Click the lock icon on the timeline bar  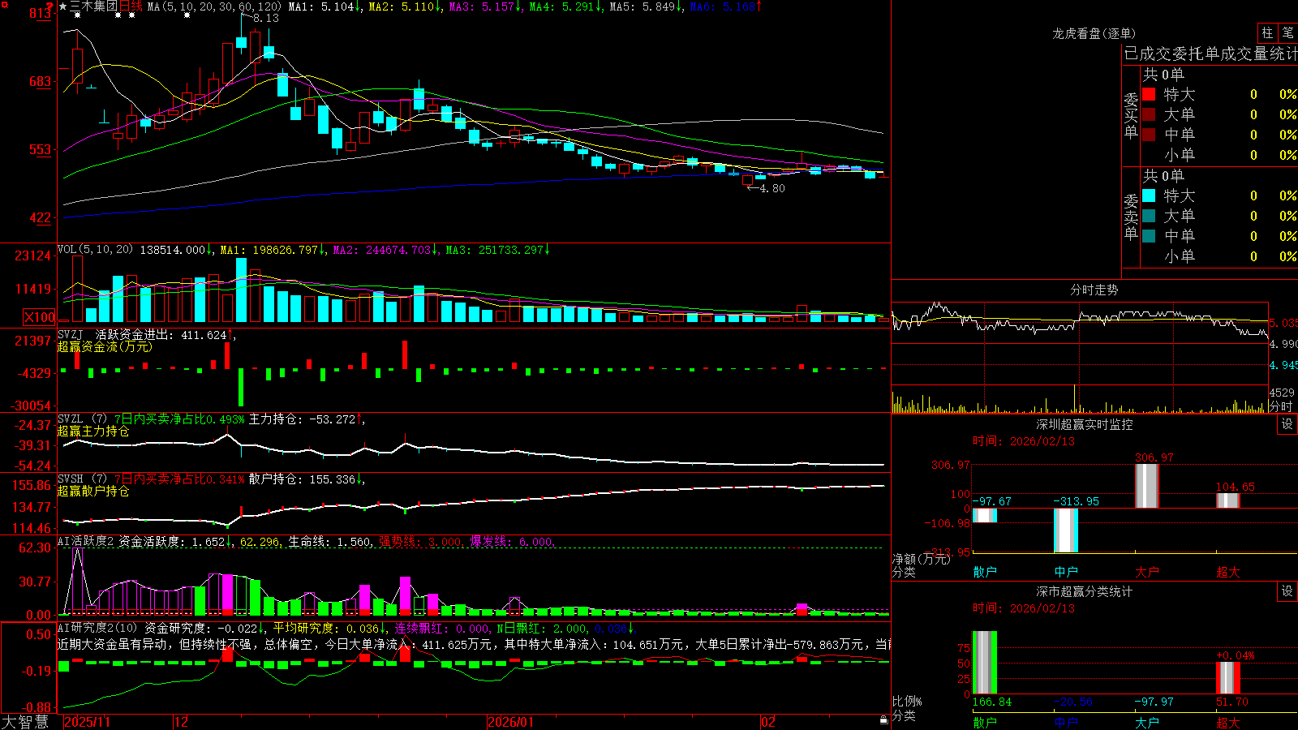click(x=884, y=719)
